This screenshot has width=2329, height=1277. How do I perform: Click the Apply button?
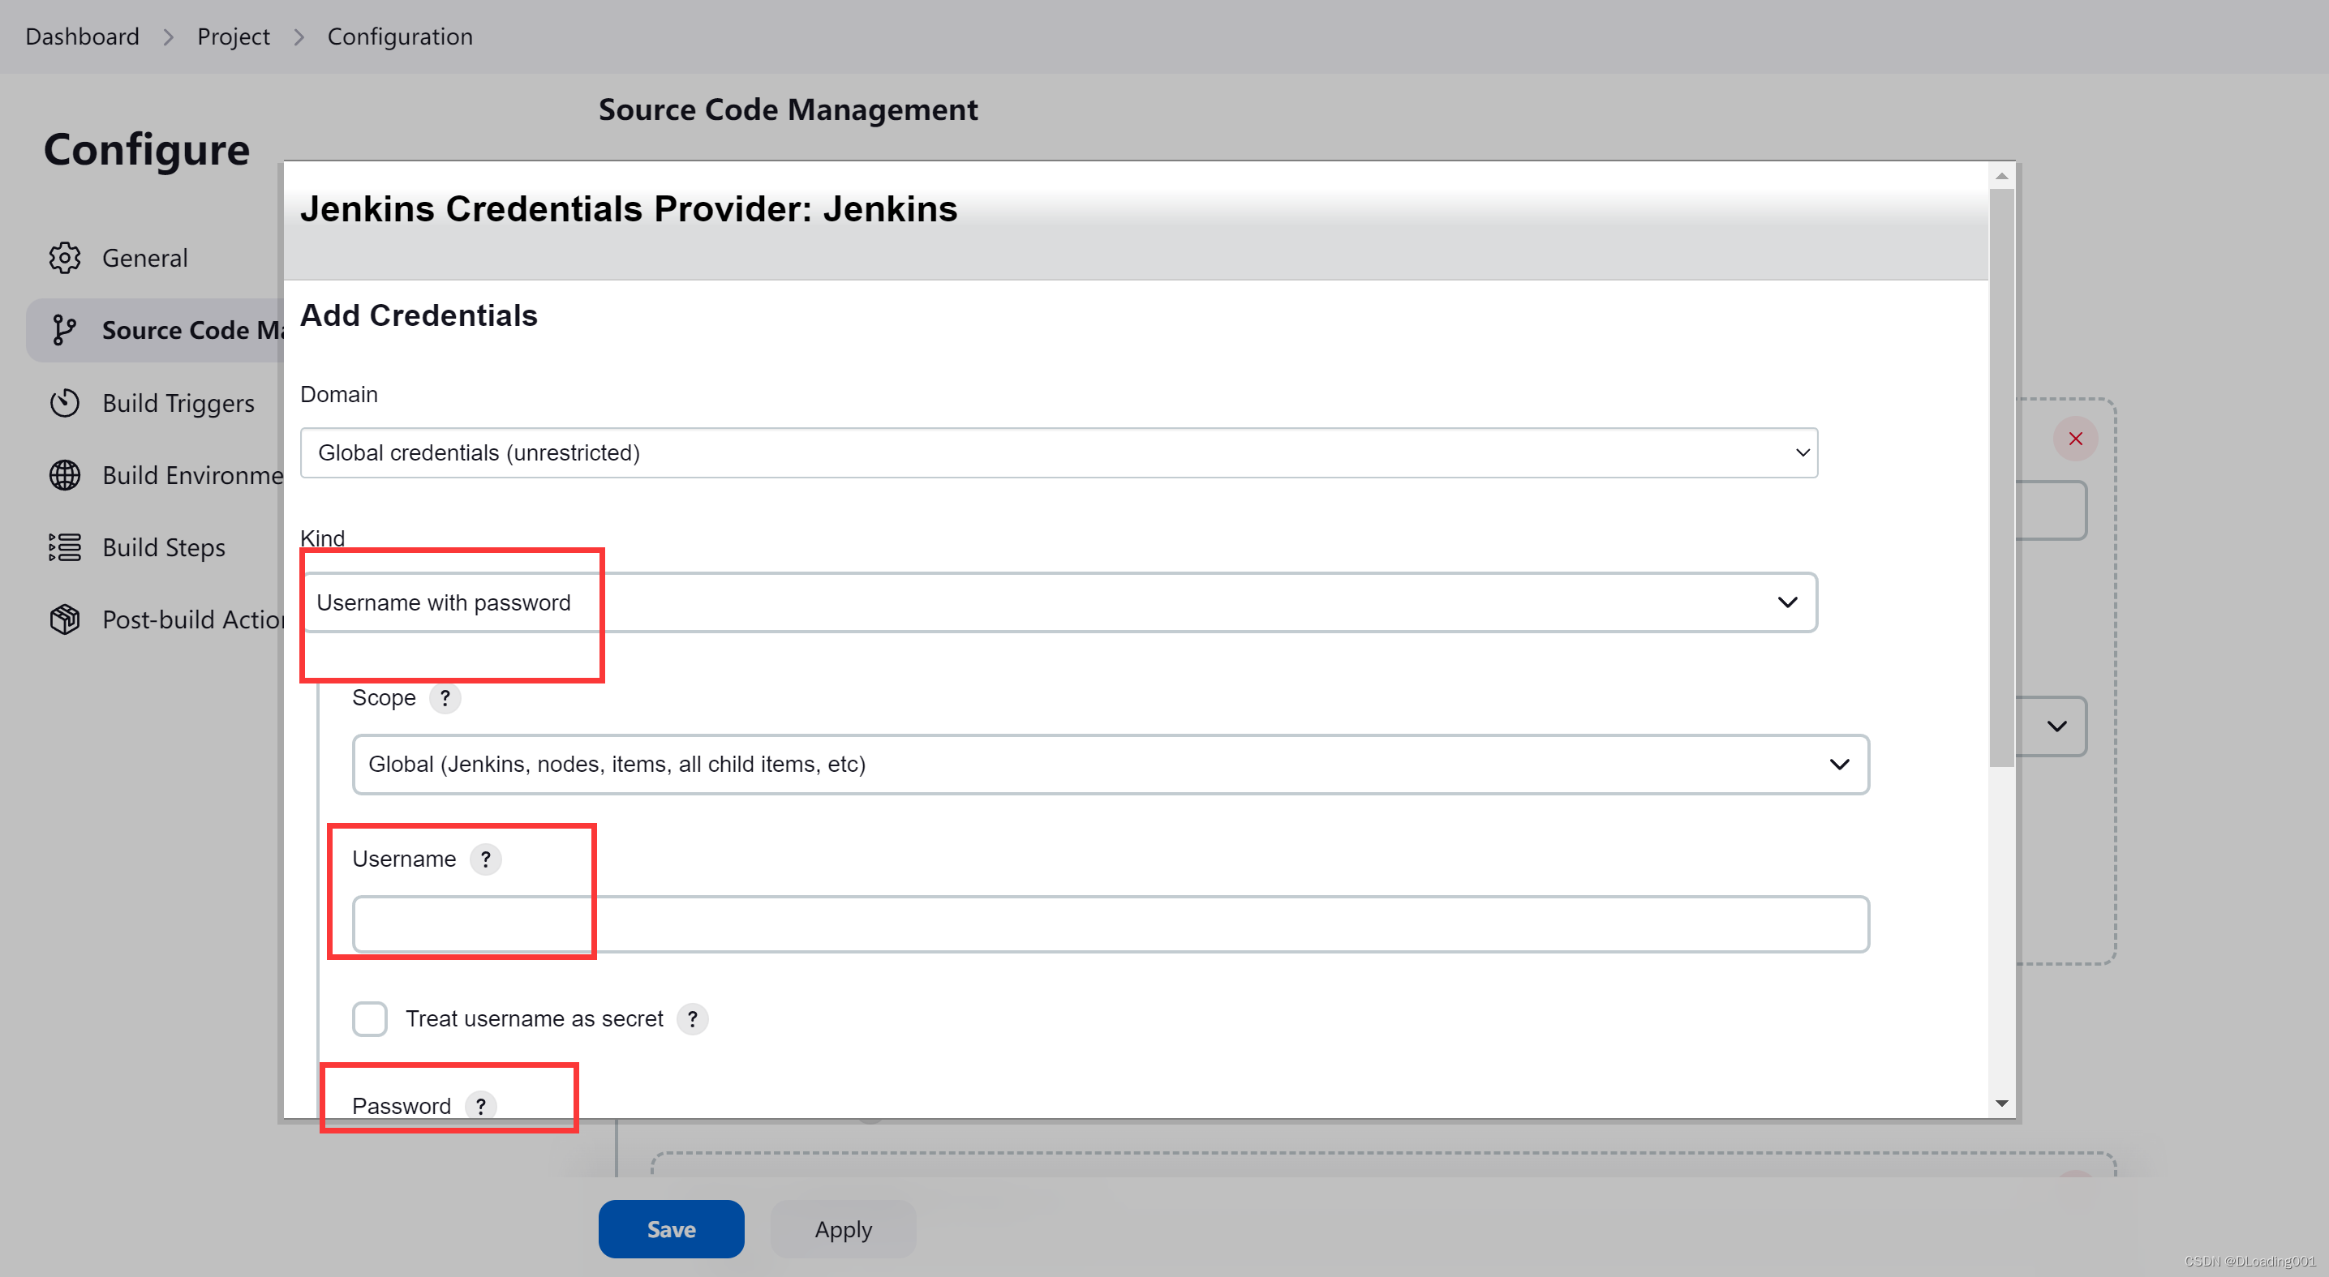tap(843, 1229)
